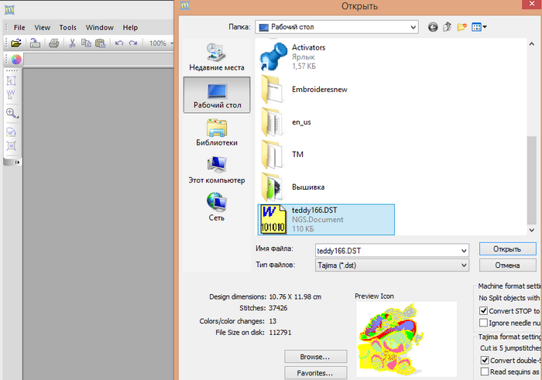Open the Tools menu
Image resolution: width=542 pixels, height=380 pixels.
click(67, 28)
